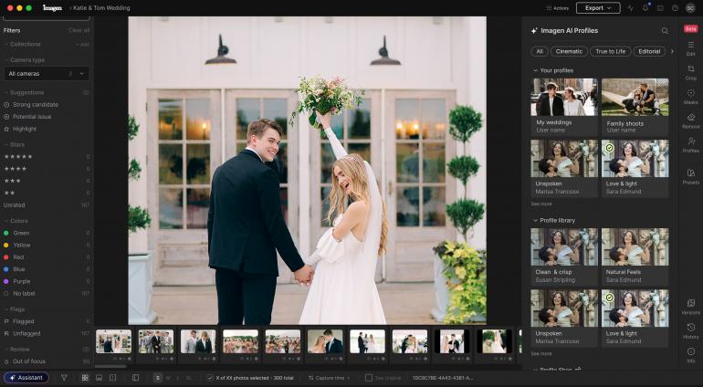Switch to compare view layout

pyautogui.click(x=113, y=378)
